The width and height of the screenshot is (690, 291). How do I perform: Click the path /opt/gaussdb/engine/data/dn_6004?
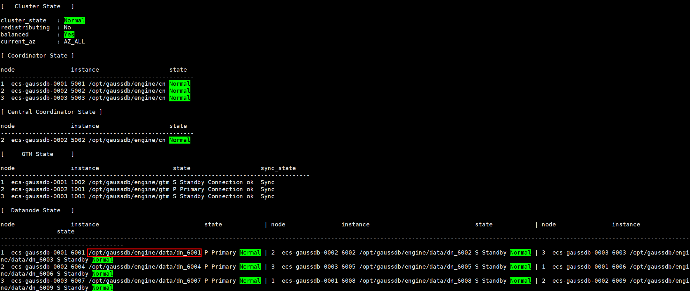click(x=145, y=267)
